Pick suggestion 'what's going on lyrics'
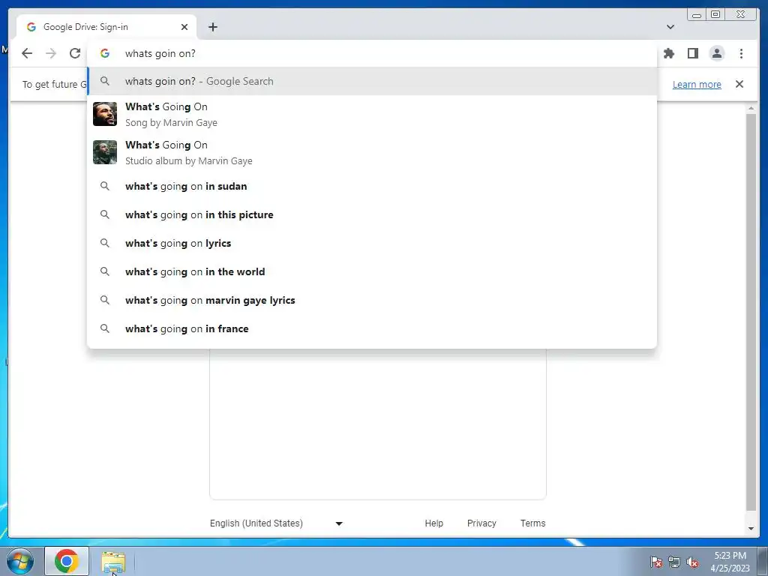This screenshot has height=576, width=768. pos(372,243)
